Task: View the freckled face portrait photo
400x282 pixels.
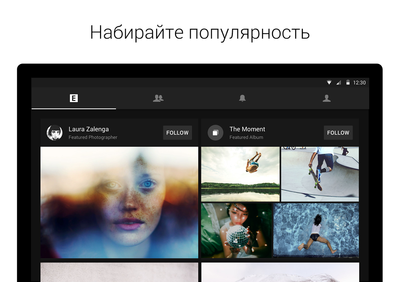Action: [119, 202]
